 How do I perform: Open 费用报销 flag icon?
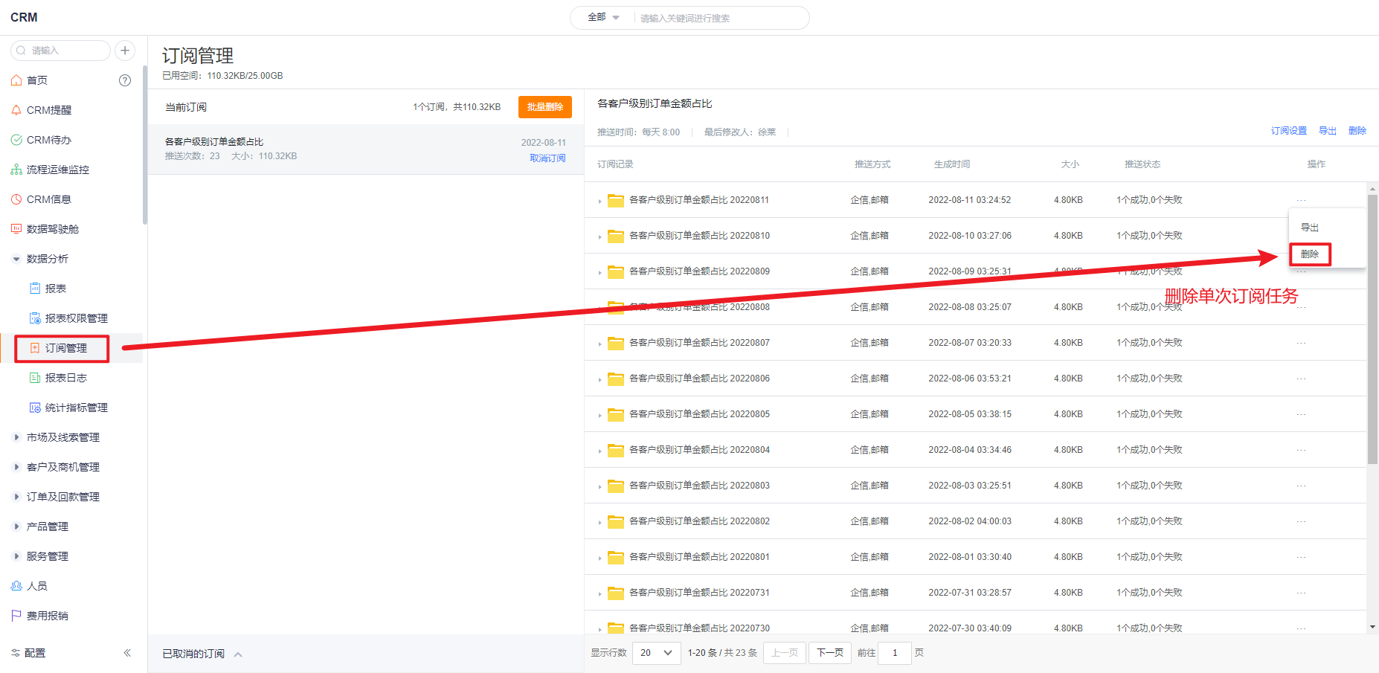point(16,616)
